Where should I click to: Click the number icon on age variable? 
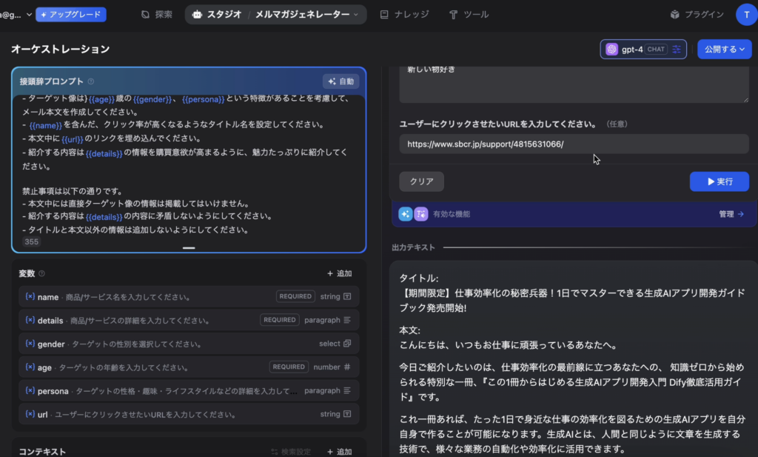(x=347, y=367)
